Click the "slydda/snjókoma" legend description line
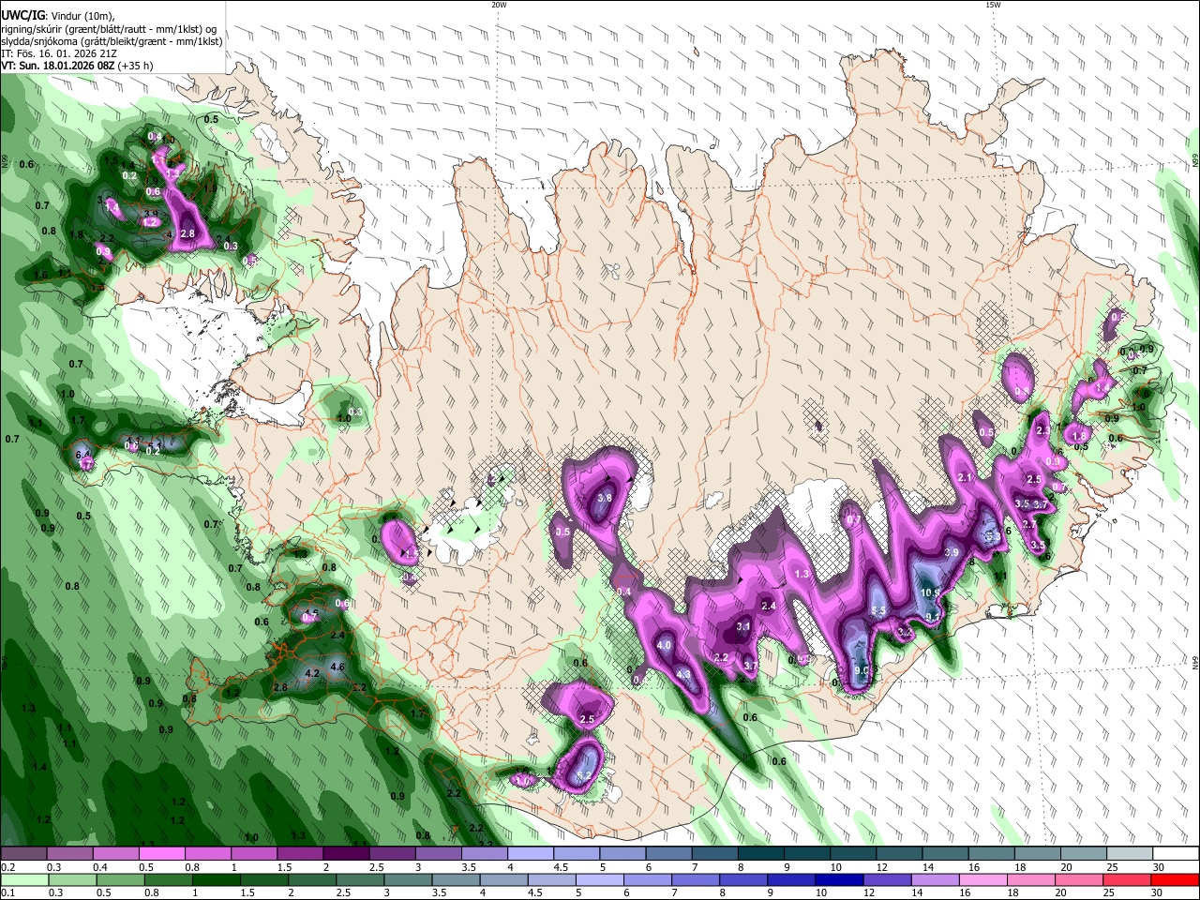Image resolution: width=1200 pixels, height=900 pixels. [x=112, y=41]
